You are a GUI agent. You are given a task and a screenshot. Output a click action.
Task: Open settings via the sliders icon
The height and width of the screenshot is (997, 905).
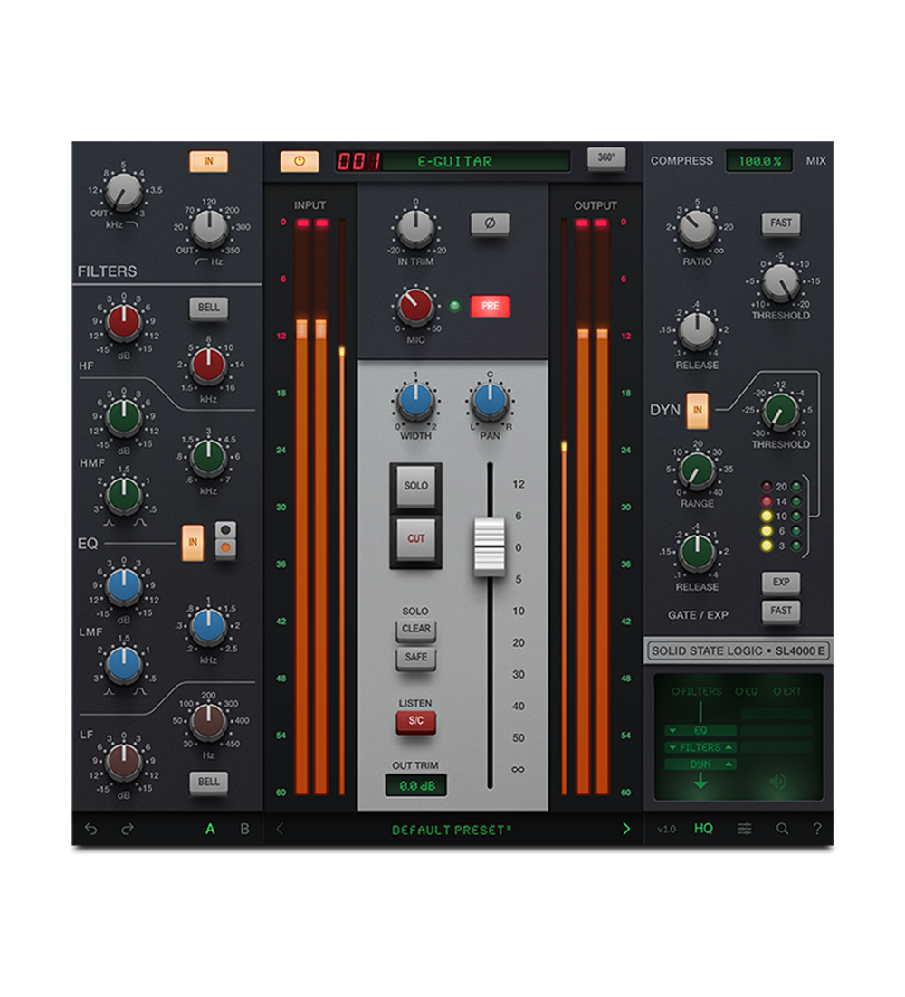click(744, 828)
